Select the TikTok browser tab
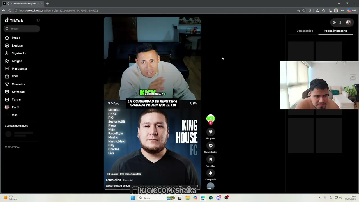Viewport: 359px width, 202px height. (x=22, y=4)
